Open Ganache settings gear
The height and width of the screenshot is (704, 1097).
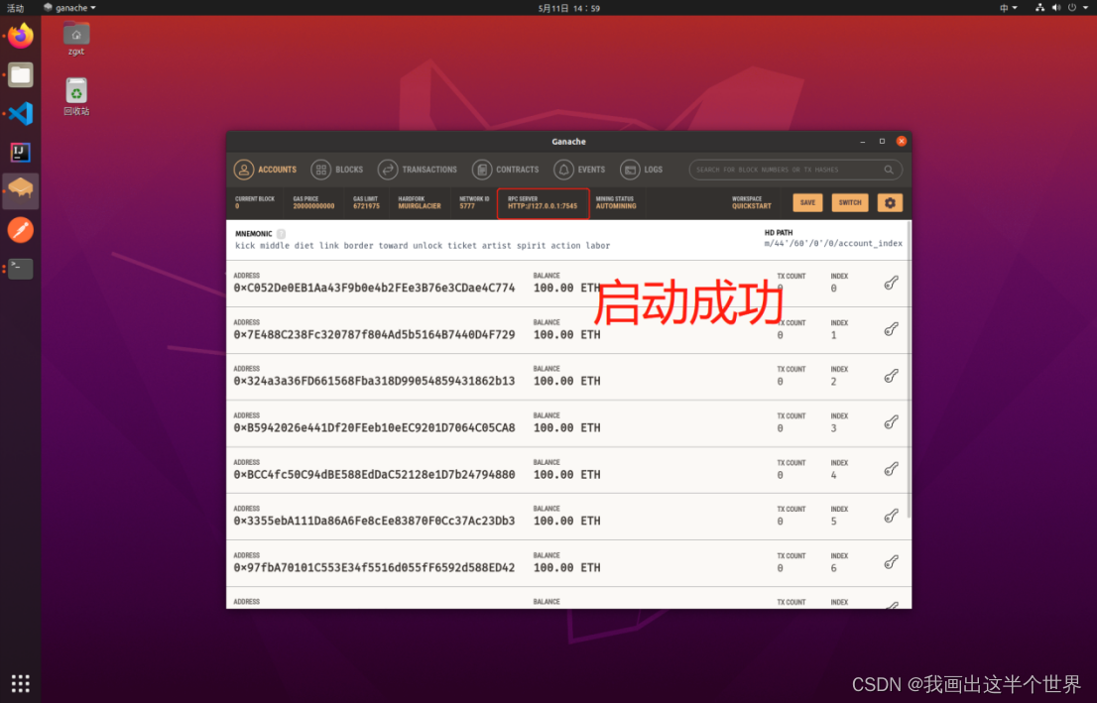890,202
